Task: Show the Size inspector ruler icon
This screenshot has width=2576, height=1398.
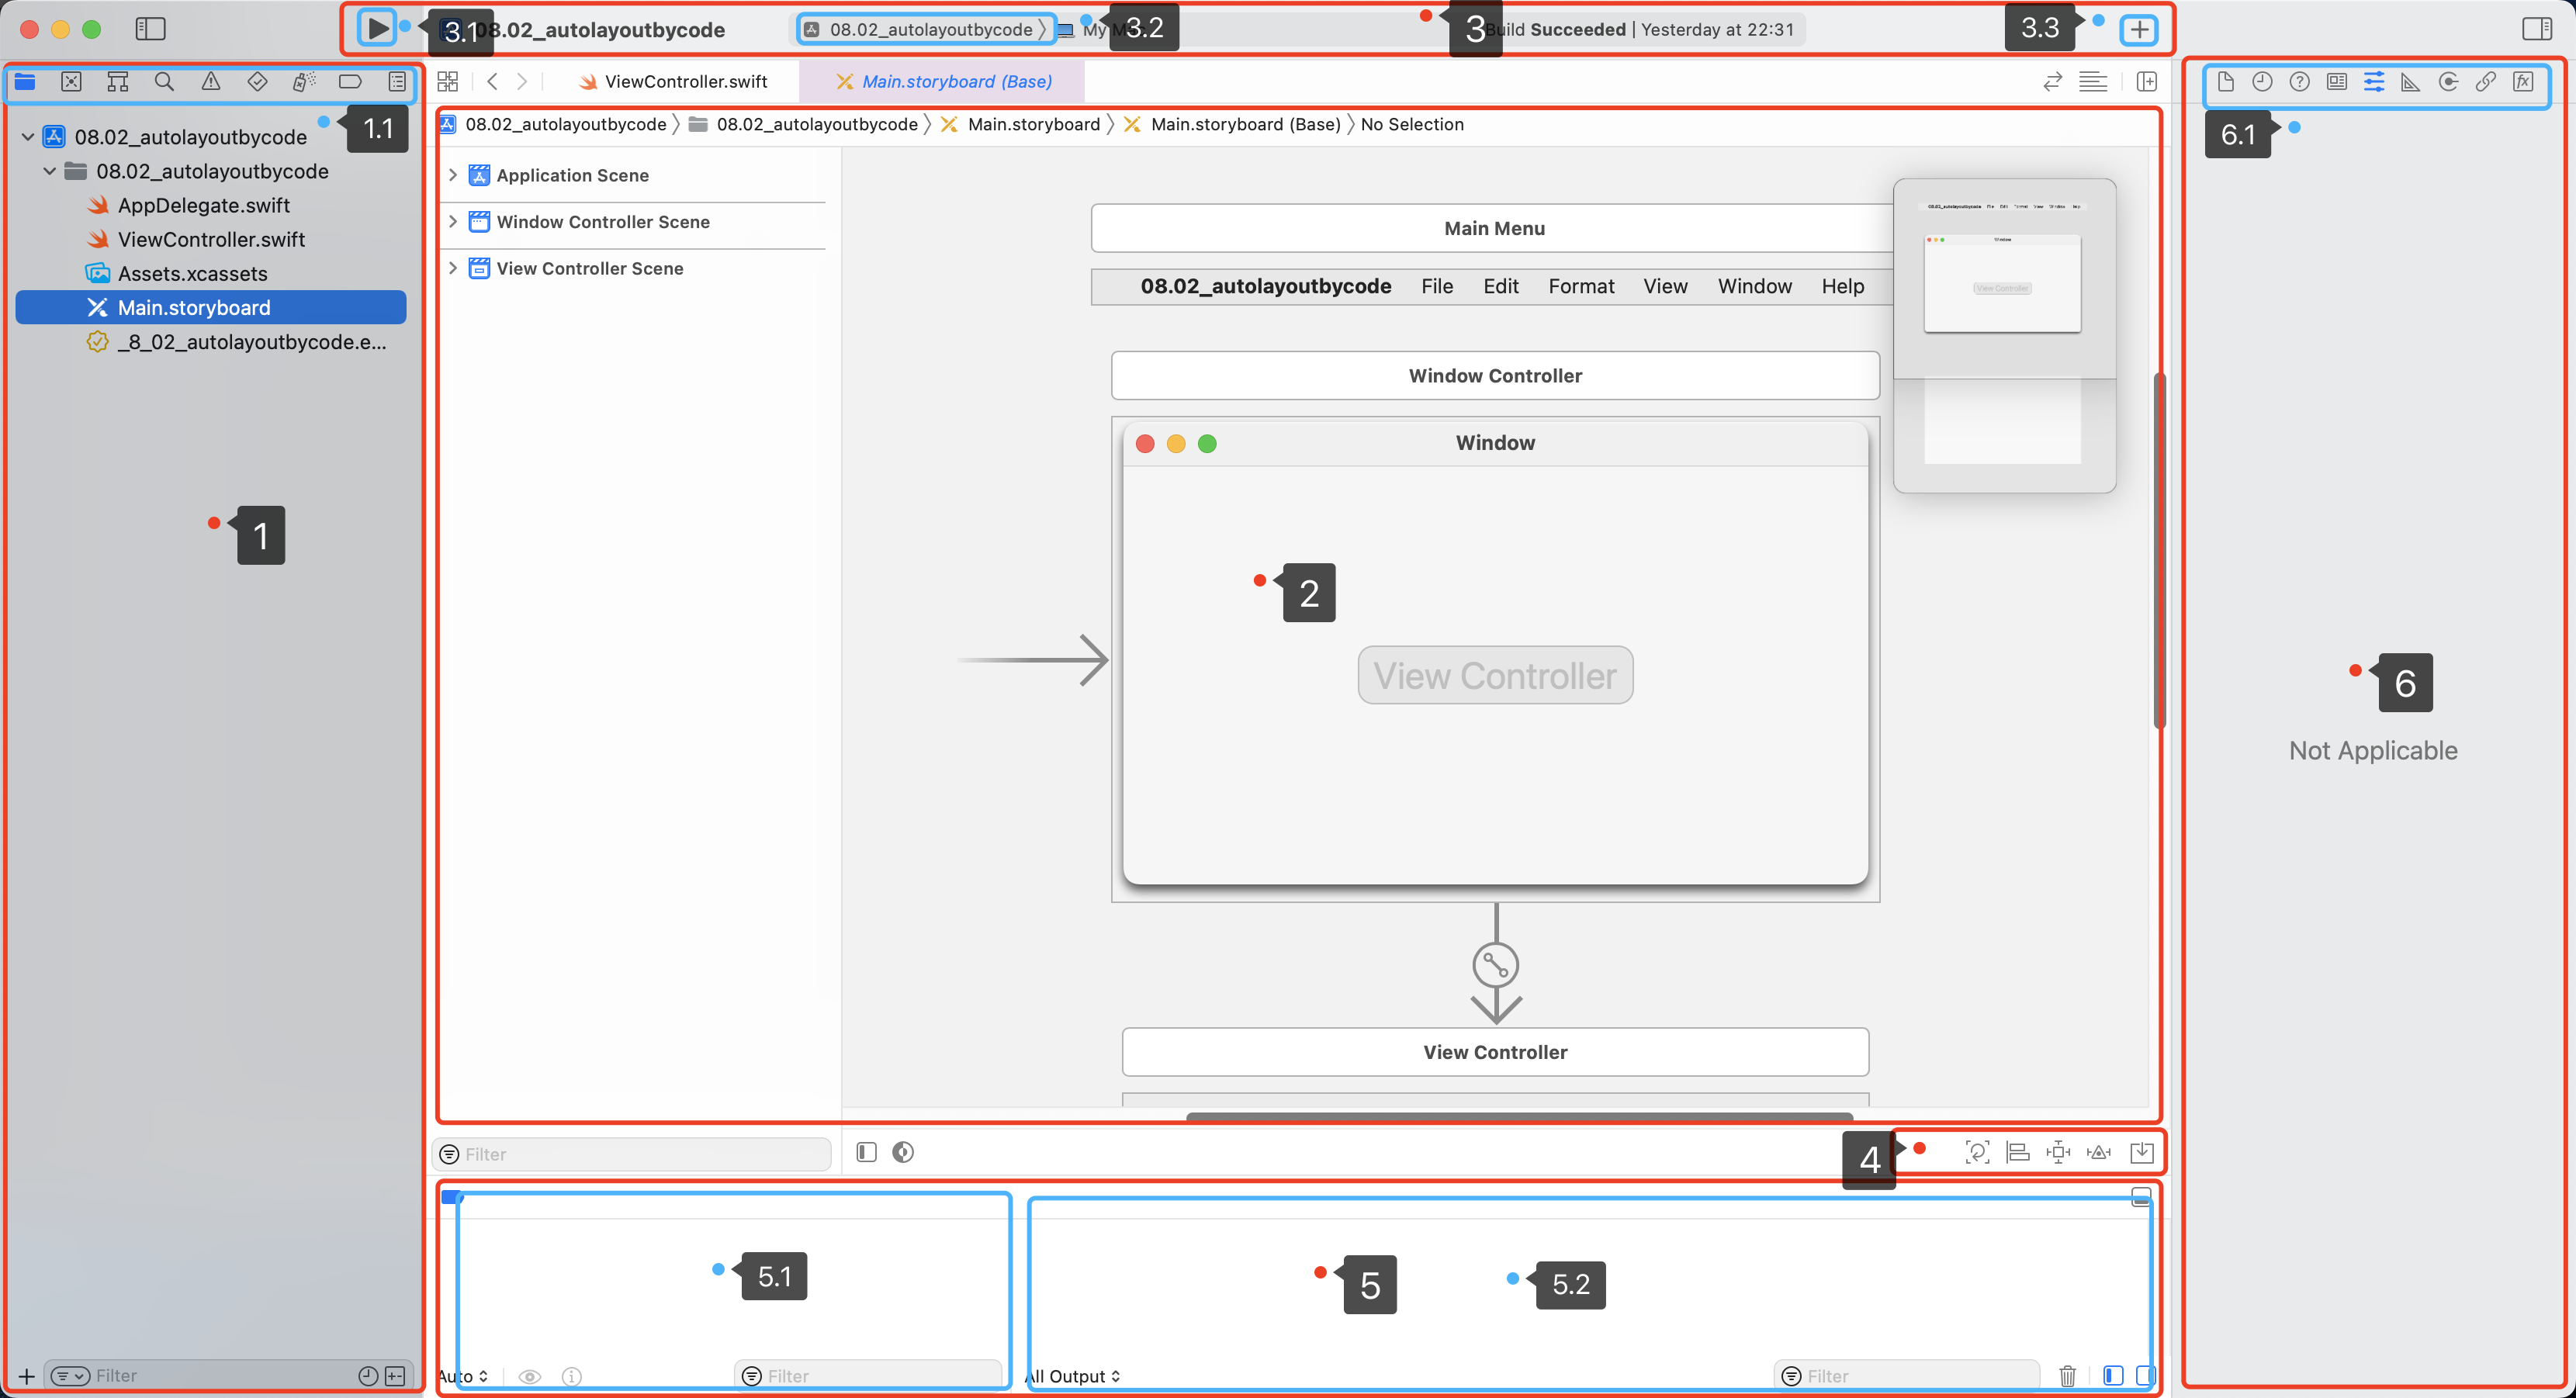Action: [x=2410, y=82]
